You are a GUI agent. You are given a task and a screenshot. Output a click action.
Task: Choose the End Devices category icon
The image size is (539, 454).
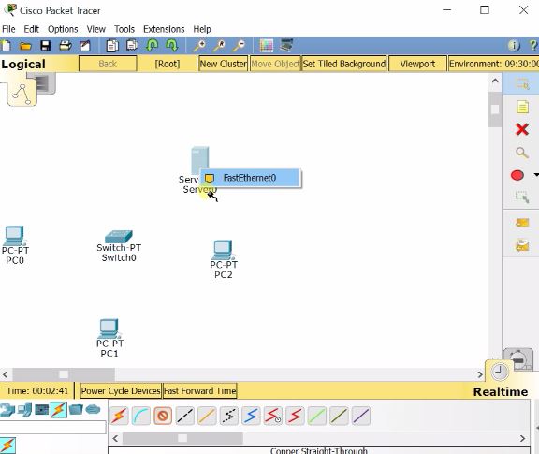pyautogui.click(x=24, y=410)
